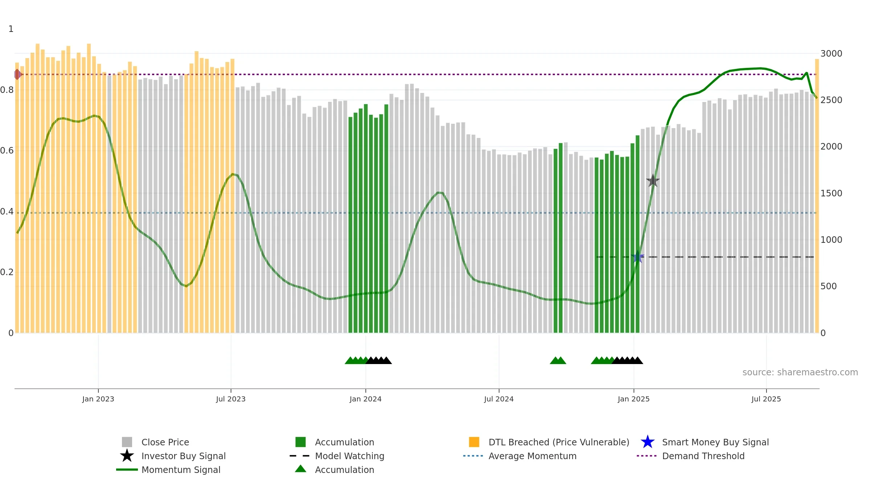Click the dark star marker on the chart
The image size is (871, 490).
click(x=653, y=180)
